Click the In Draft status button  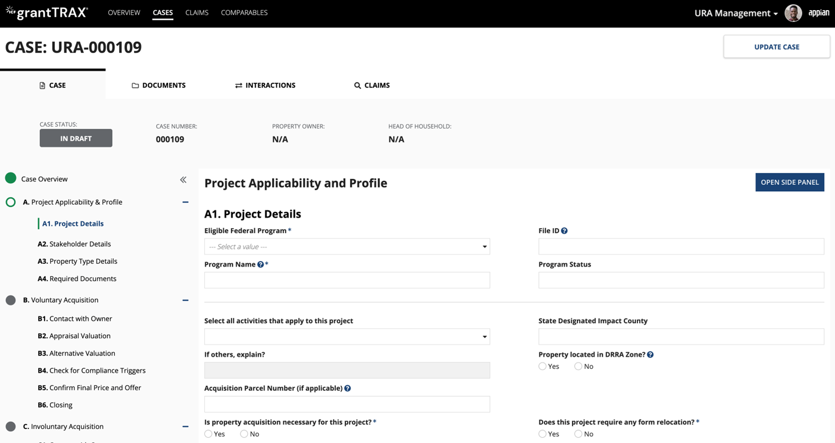coord(76,138)
